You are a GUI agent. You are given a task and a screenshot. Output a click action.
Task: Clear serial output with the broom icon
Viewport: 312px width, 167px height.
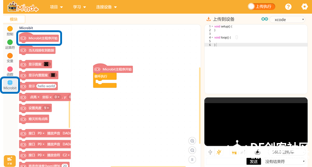pyautogui.click(x=258, y=152)
